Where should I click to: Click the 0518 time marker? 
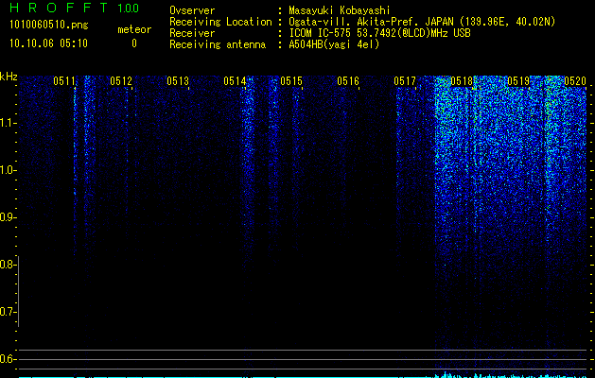462,81
